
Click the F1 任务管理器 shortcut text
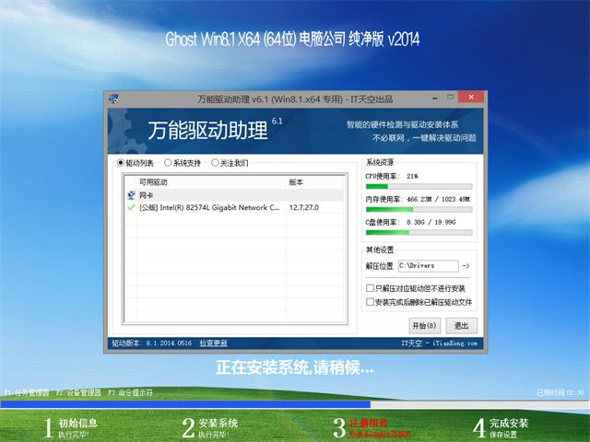(x=26, y=392)
